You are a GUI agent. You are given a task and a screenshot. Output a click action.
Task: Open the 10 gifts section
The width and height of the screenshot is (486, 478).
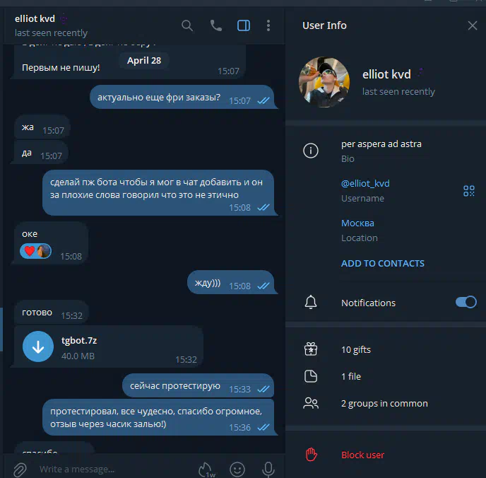coord(386,349)
